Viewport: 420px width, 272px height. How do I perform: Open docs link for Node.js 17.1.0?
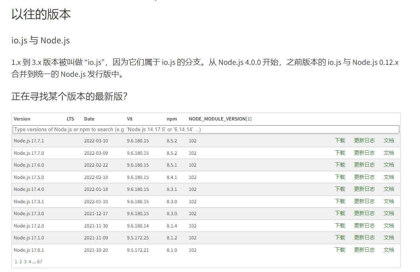[389, 238]
